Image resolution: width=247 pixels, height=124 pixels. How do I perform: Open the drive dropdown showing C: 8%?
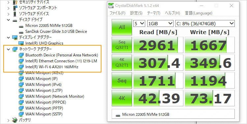click(205, 24)
